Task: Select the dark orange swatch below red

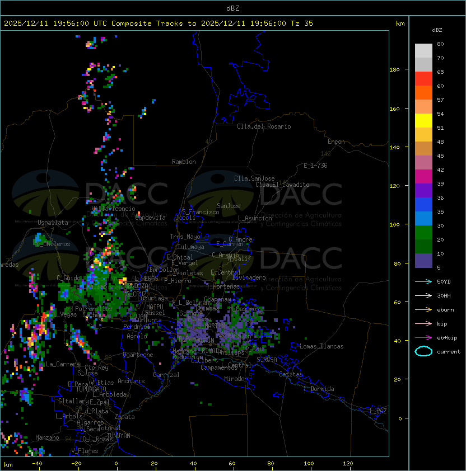Action: click(423, 92)
